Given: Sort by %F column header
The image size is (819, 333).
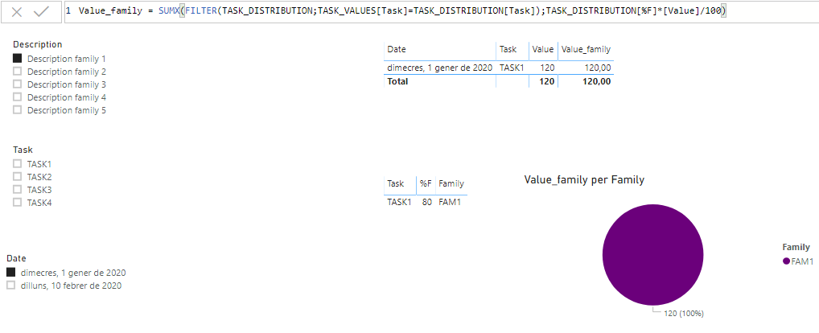Looking at the screenshot, I should click(x=426, y=183).
